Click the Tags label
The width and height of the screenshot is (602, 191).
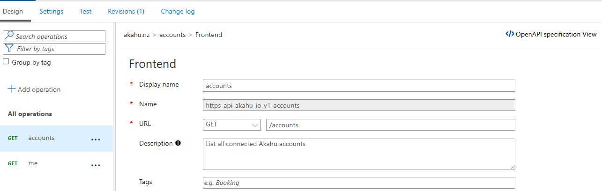click(146, 182)
